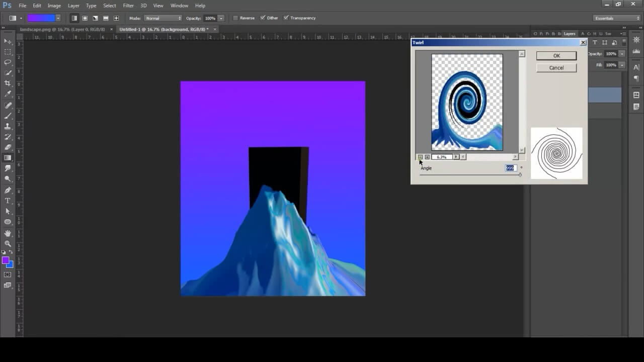Open the blend Mode dropdown
The height and width of the screenshot is (362, 644).
coord(163,18)
